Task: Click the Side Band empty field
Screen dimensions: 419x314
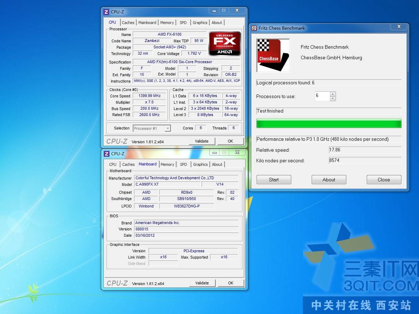Action: 163,264
